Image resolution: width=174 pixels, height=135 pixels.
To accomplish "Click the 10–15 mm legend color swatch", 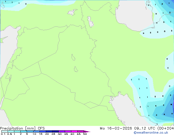I will click(x=36, y=131).
